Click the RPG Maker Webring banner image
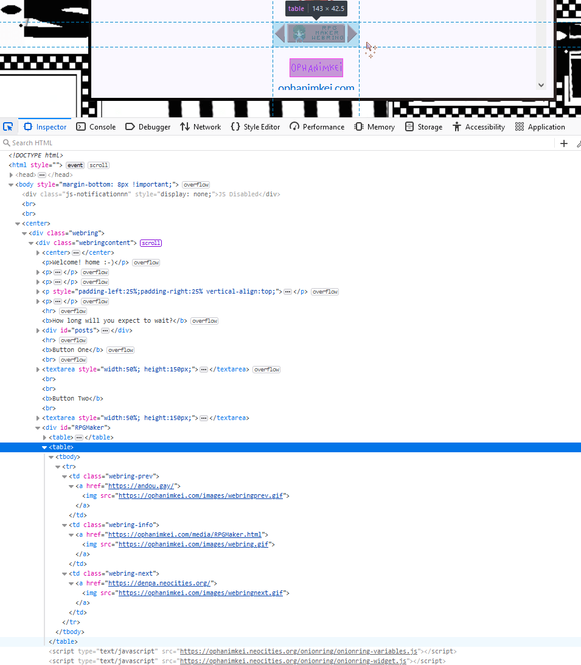 point(316,33)
